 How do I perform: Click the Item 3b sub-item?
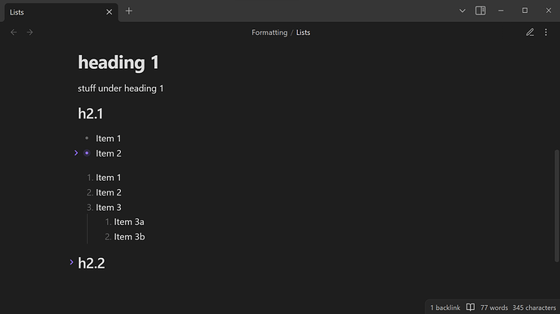(129, 237)
